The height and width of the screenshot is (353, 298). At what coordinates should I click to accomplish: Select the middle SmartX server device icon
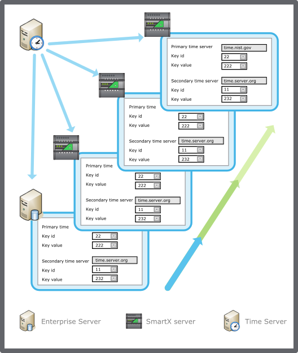pyautogui.click(x=112, y=85)
